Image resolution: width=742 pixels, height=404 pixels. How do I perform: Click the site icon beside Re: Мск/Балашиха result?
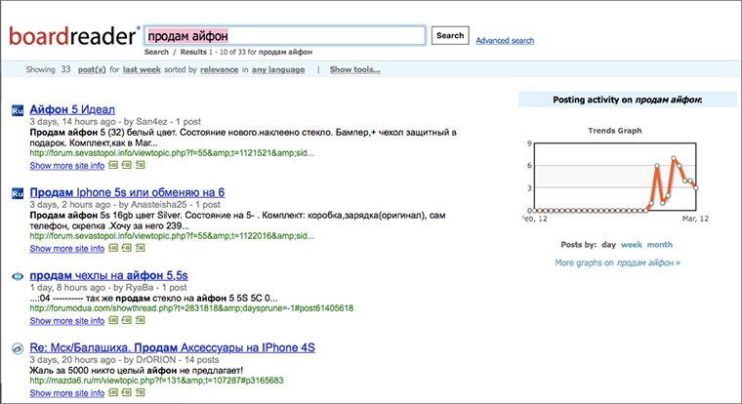(18, 348)
